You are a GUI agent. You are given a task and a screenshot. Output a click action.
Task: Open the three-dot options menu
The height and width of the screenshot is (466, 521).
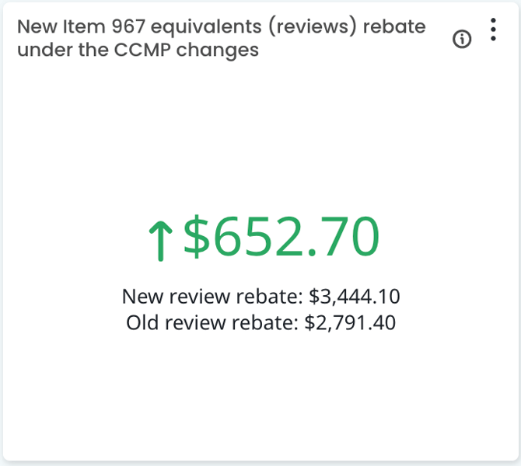coord(493,30)
